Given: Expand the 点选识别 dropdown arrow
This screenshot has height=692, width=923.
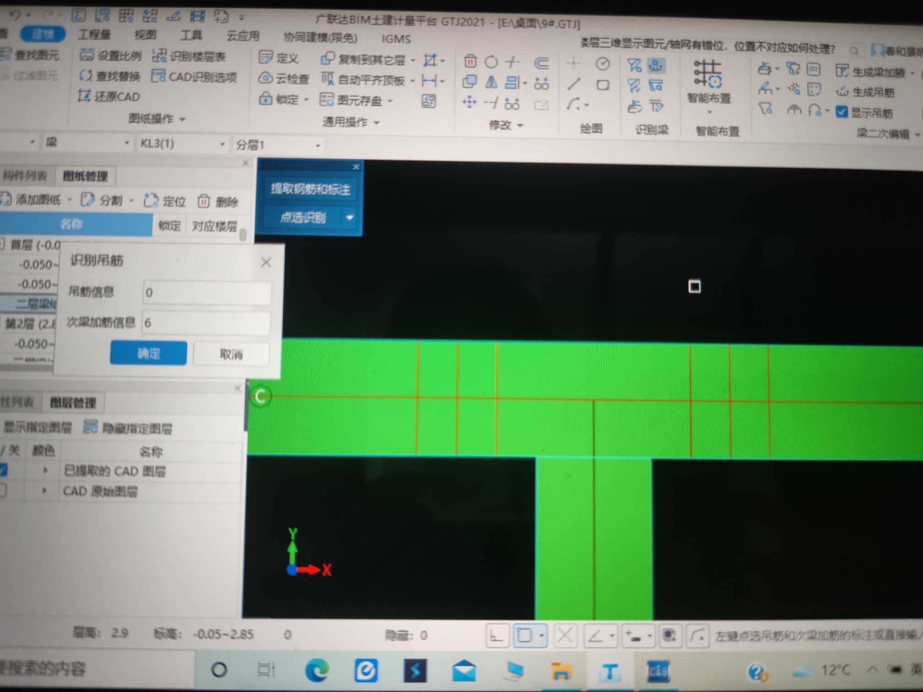Looking at the screenshot, I should click(x=350, y=217).
